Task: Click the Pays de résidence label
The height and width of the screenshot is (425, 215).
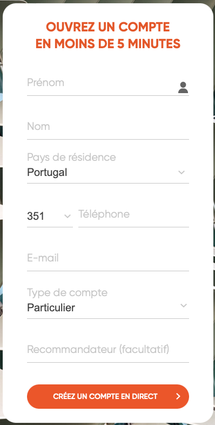Action: point(71,157)
